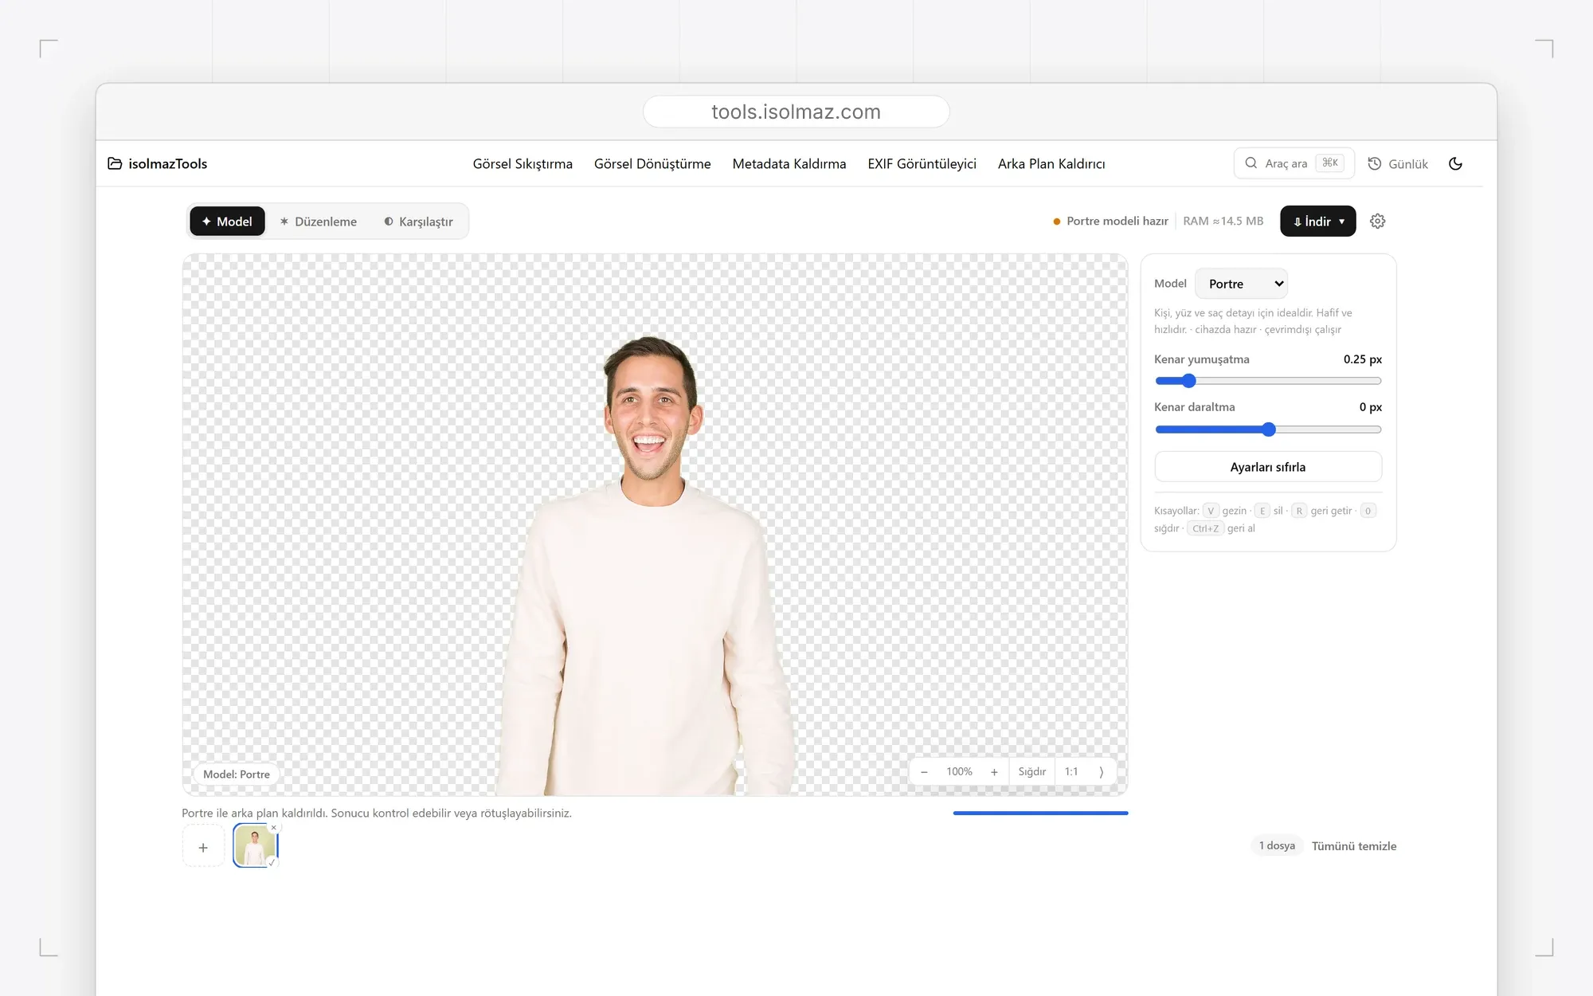
Task: Zoom out with the minus button
Action: (924, 772)
